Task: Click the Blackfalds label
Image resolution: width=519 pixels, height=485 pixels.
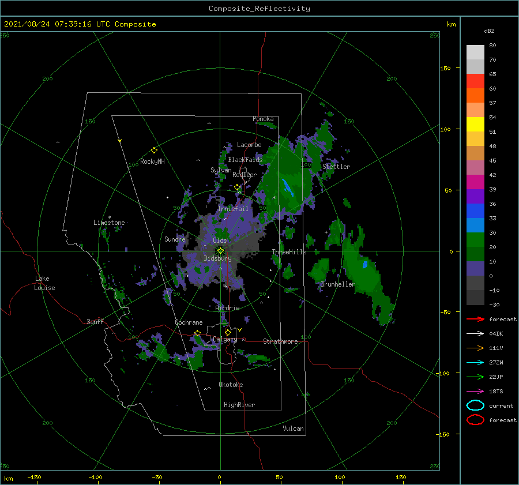Action: click(x=245, y=160)
